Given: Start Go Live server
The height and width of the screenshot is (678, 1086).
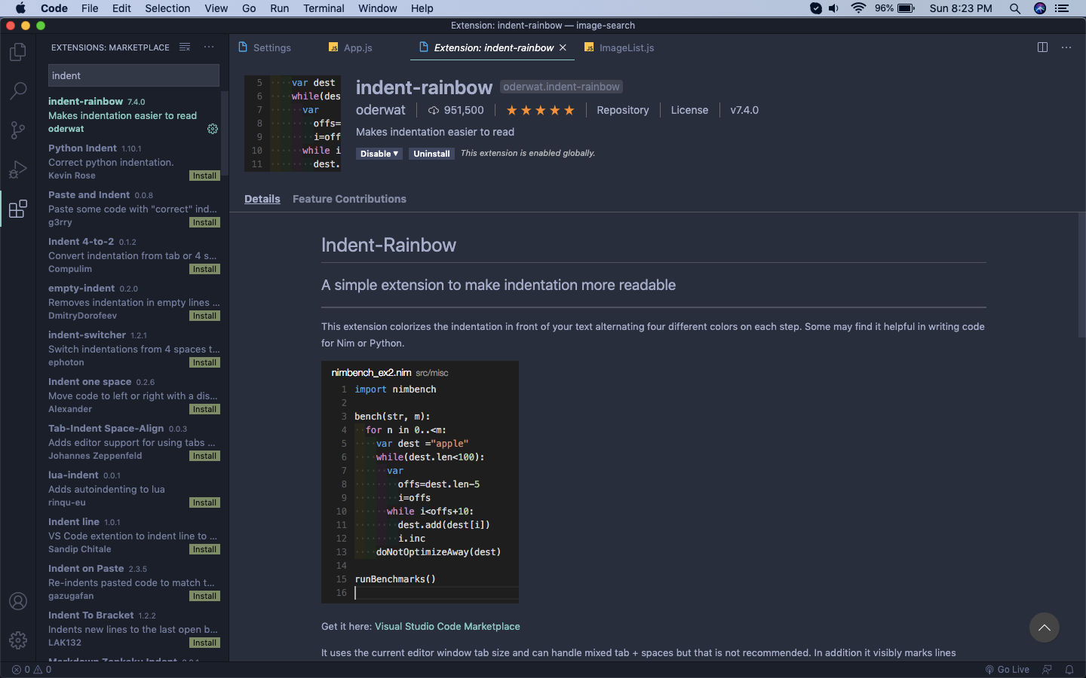Looking at the screenshot, I should click(1008, 669).
